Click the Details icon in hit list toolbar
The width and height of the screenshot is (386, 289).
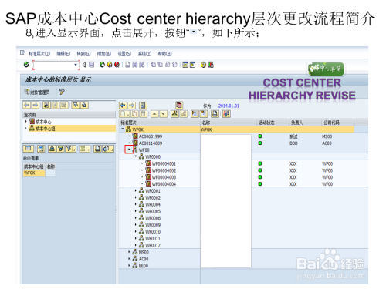tap(29, 149)
